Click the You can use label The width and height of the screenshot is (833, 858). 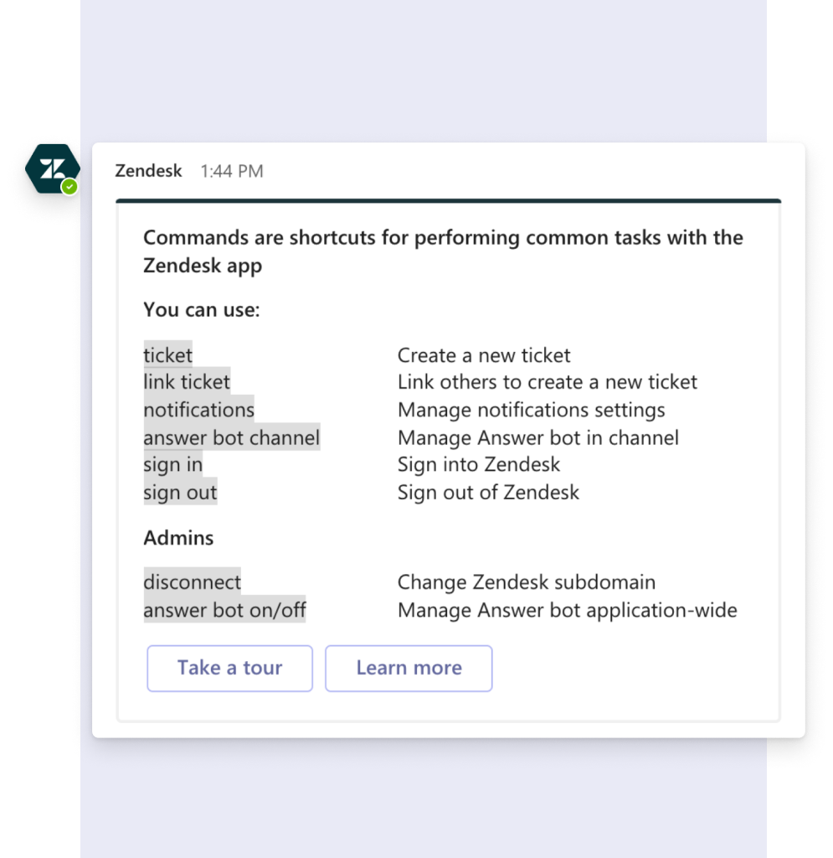[x=201, y=309]
